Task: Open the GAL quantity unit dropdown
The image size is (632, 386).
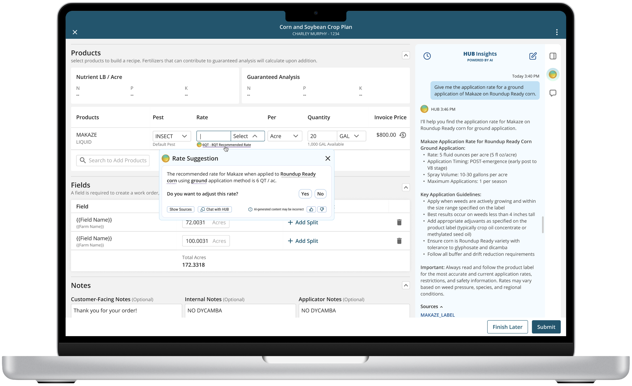Action: coord(351,136)
